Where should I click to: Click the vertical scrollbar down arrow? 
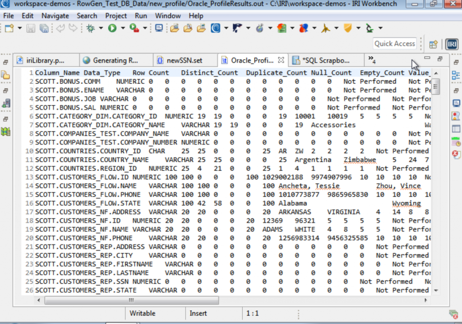pos(436,291)
